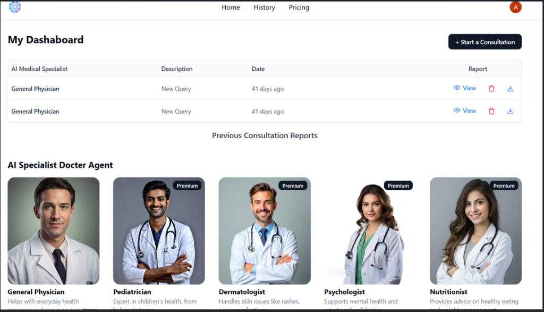Download the first General Physician report
The width and height of the screenshot is (544, 312).
pyautogui.click(x=510, y=89)
